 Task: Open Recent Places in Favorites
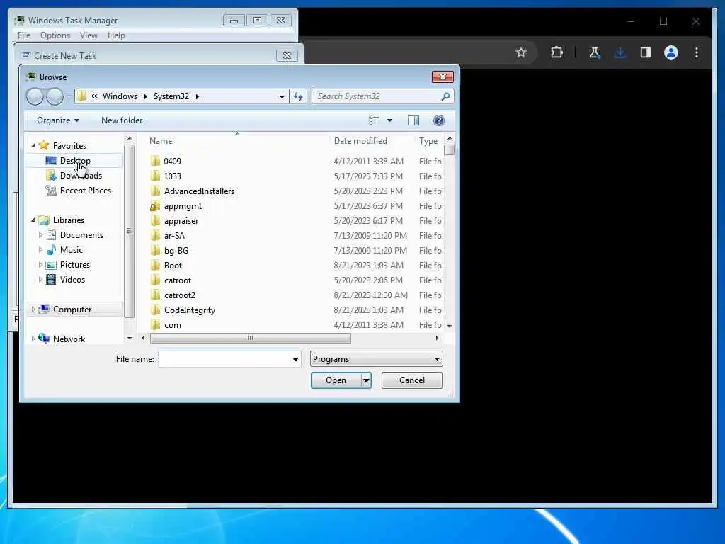(x=86, y=190)
